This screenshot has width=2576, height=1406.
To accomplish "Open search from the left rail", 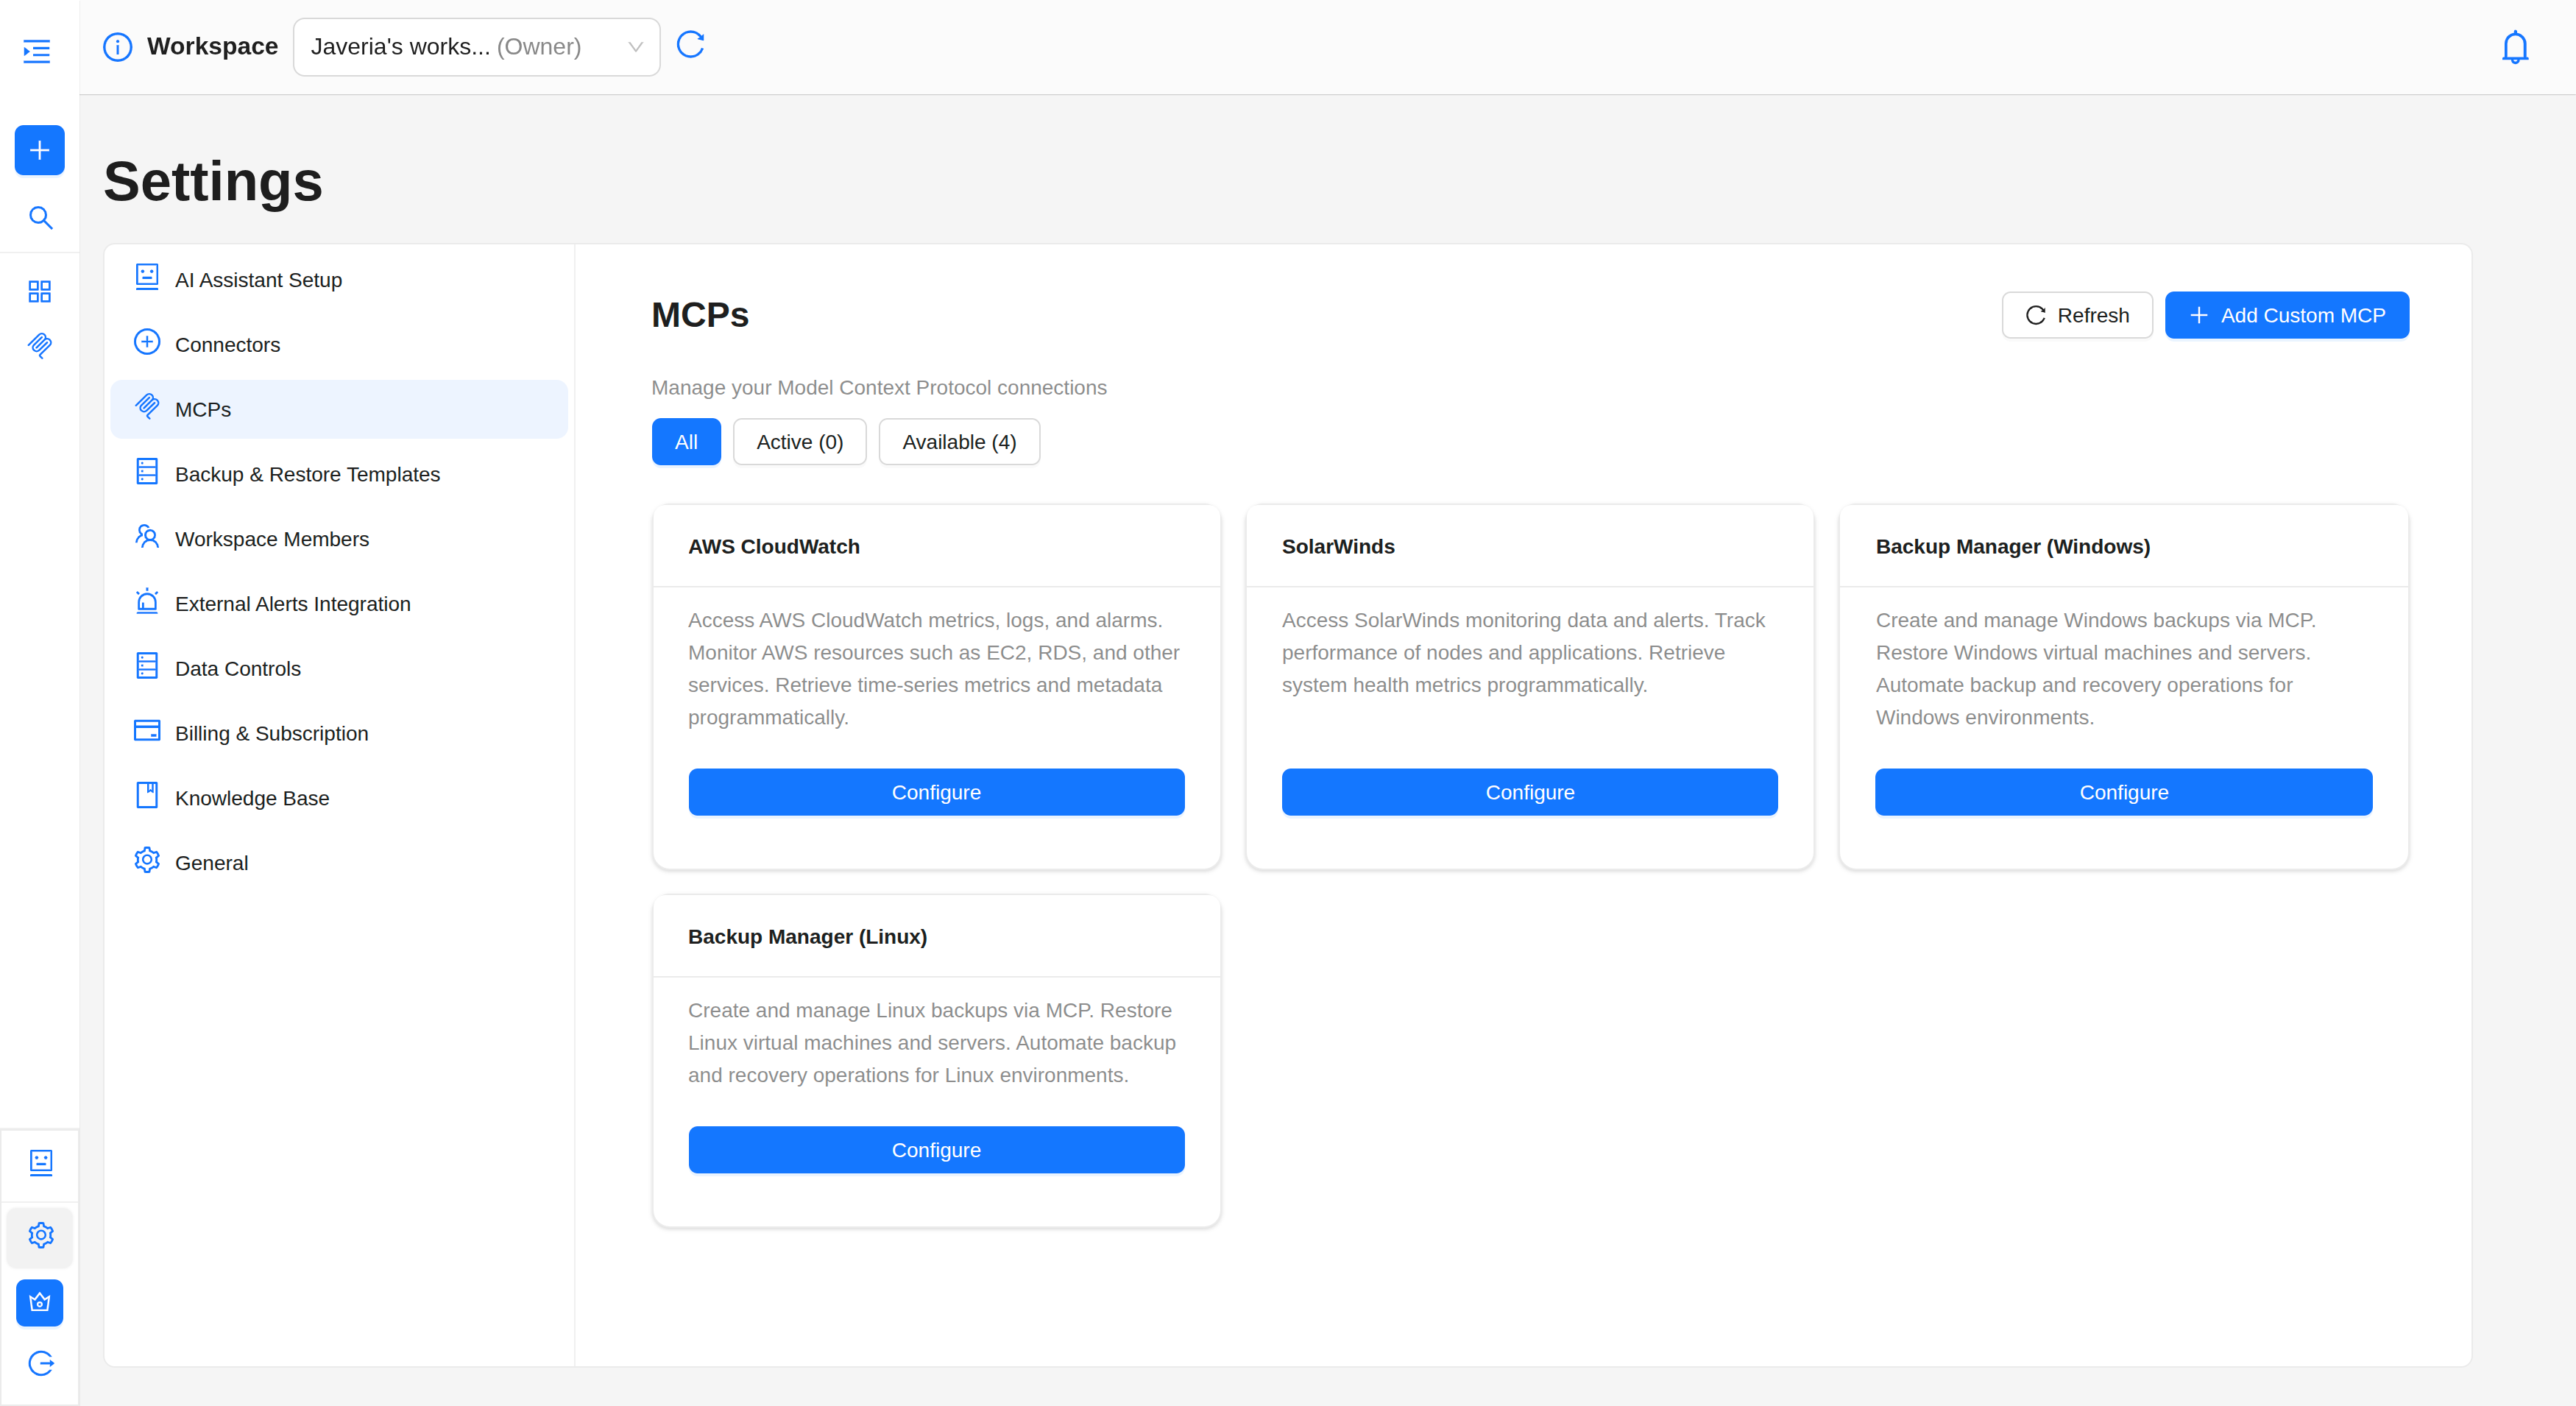I will 40,217.
